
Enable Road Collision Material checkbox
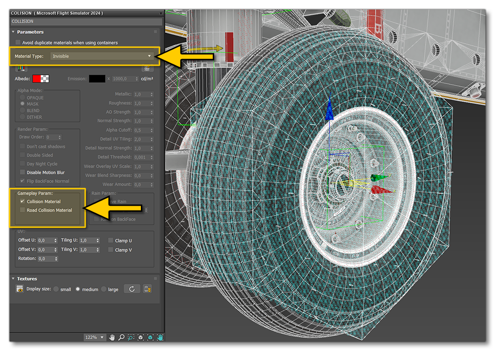tap(22, 210)
